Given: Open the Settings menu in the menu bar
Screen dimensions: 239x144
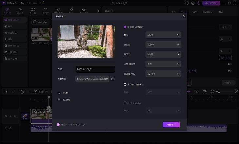Looking at the screenshot, I should [x=35, y=3].
